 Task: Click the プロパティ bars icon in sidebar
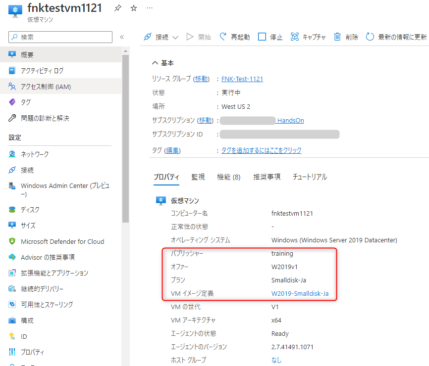[12, 352]
